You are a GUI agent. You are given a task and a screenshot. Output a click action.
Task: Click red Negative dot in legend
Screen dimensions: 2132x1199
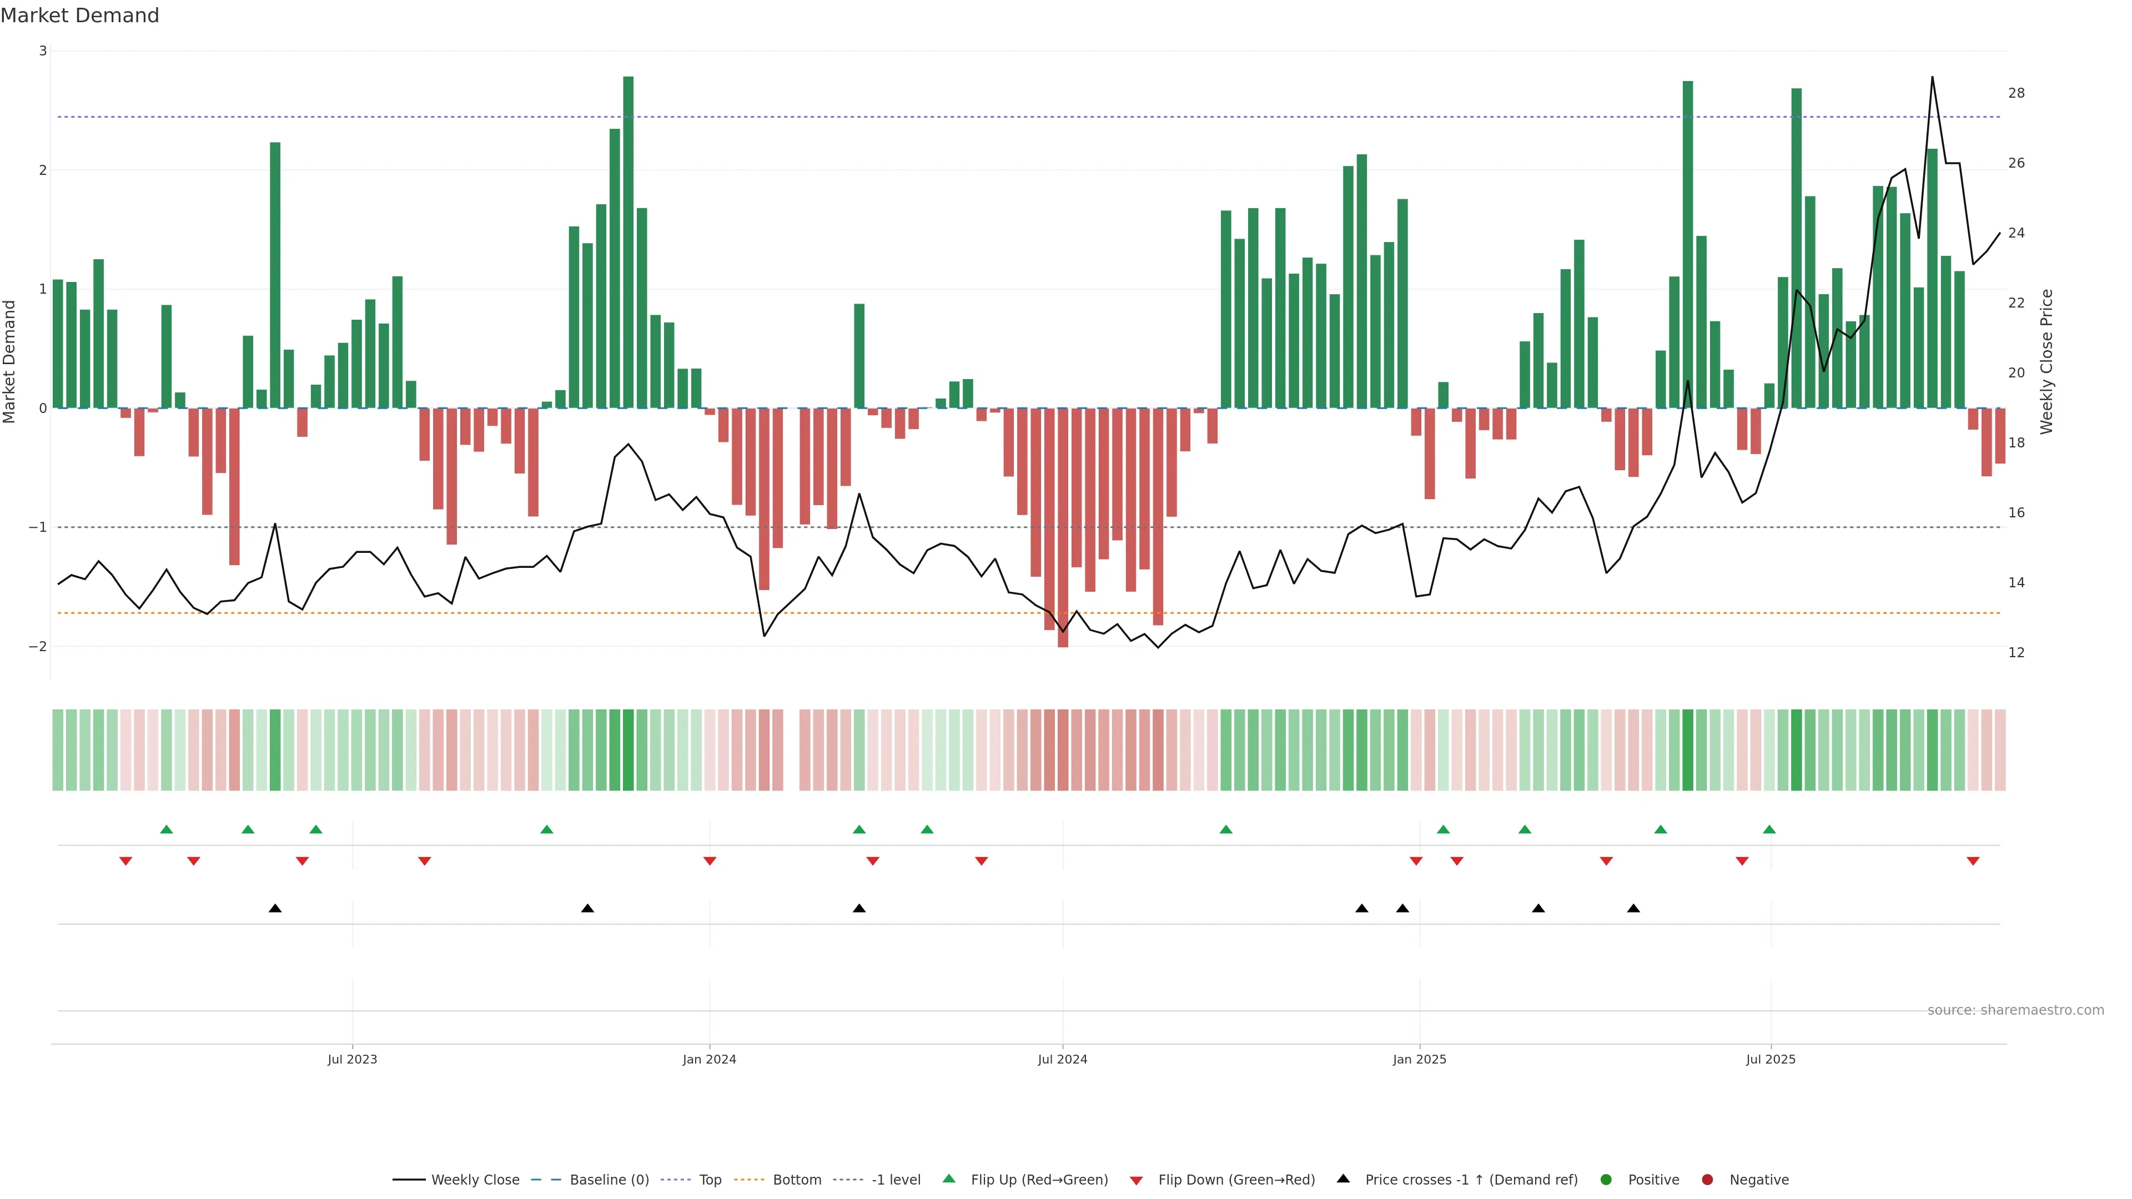[x=1707, y=1179]
